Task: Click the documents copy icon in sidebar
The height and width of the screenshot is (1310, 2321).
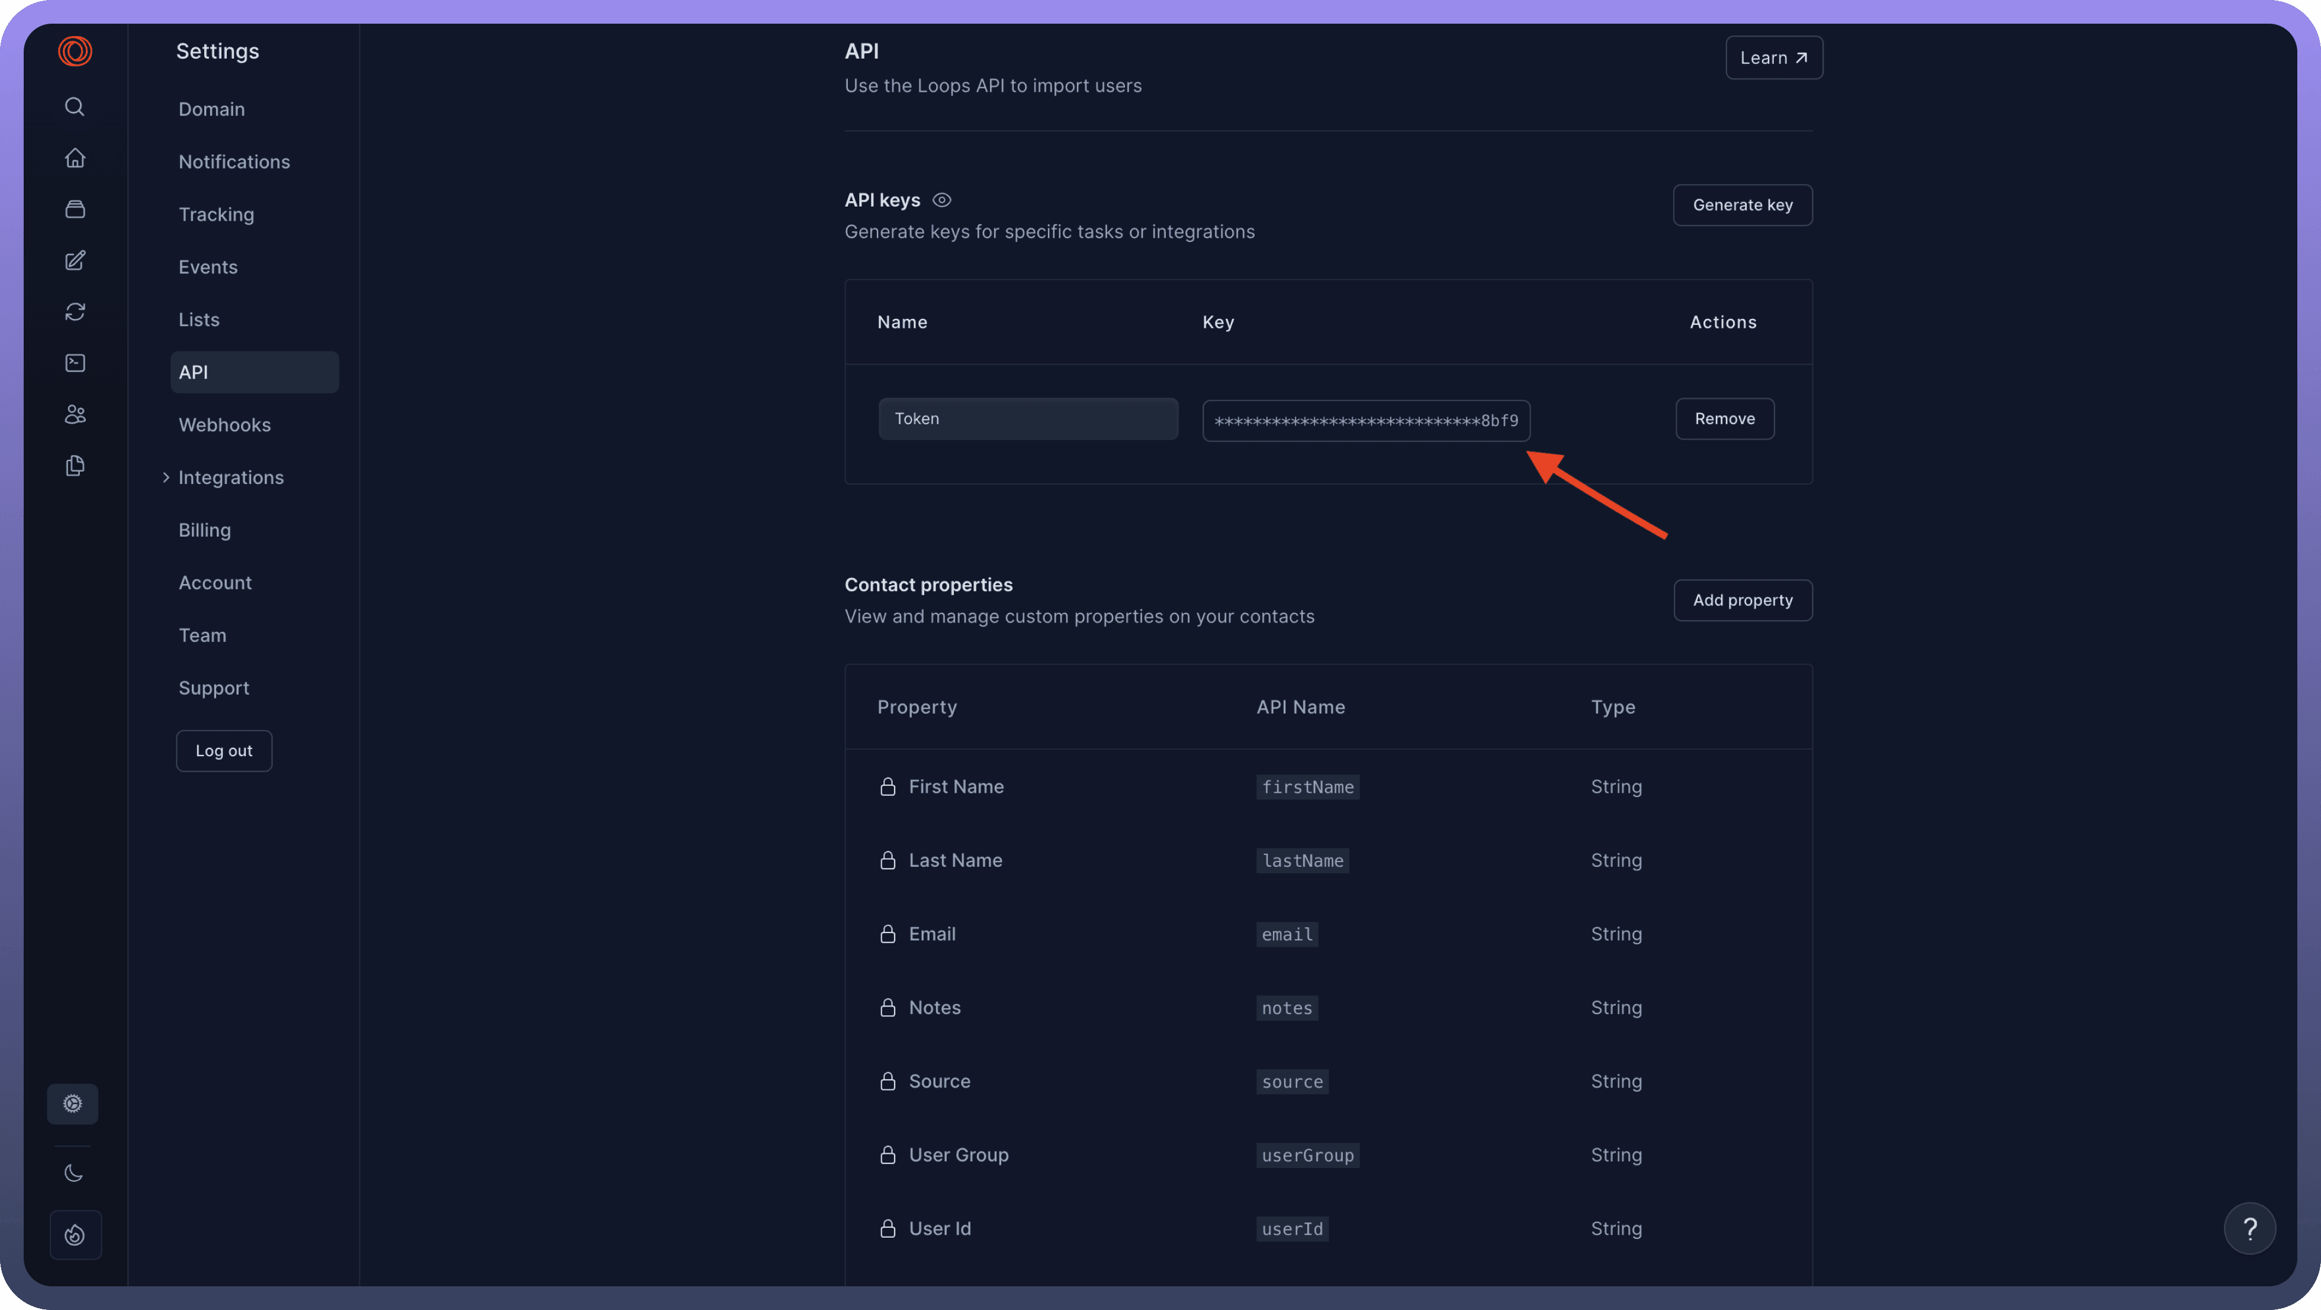Action: [x=75, y=466]
